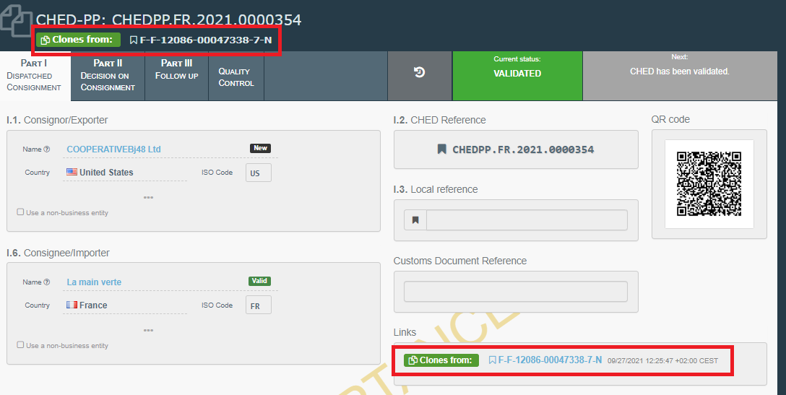
Task: Click the history clock icon tab
Action: click(420, 73)
